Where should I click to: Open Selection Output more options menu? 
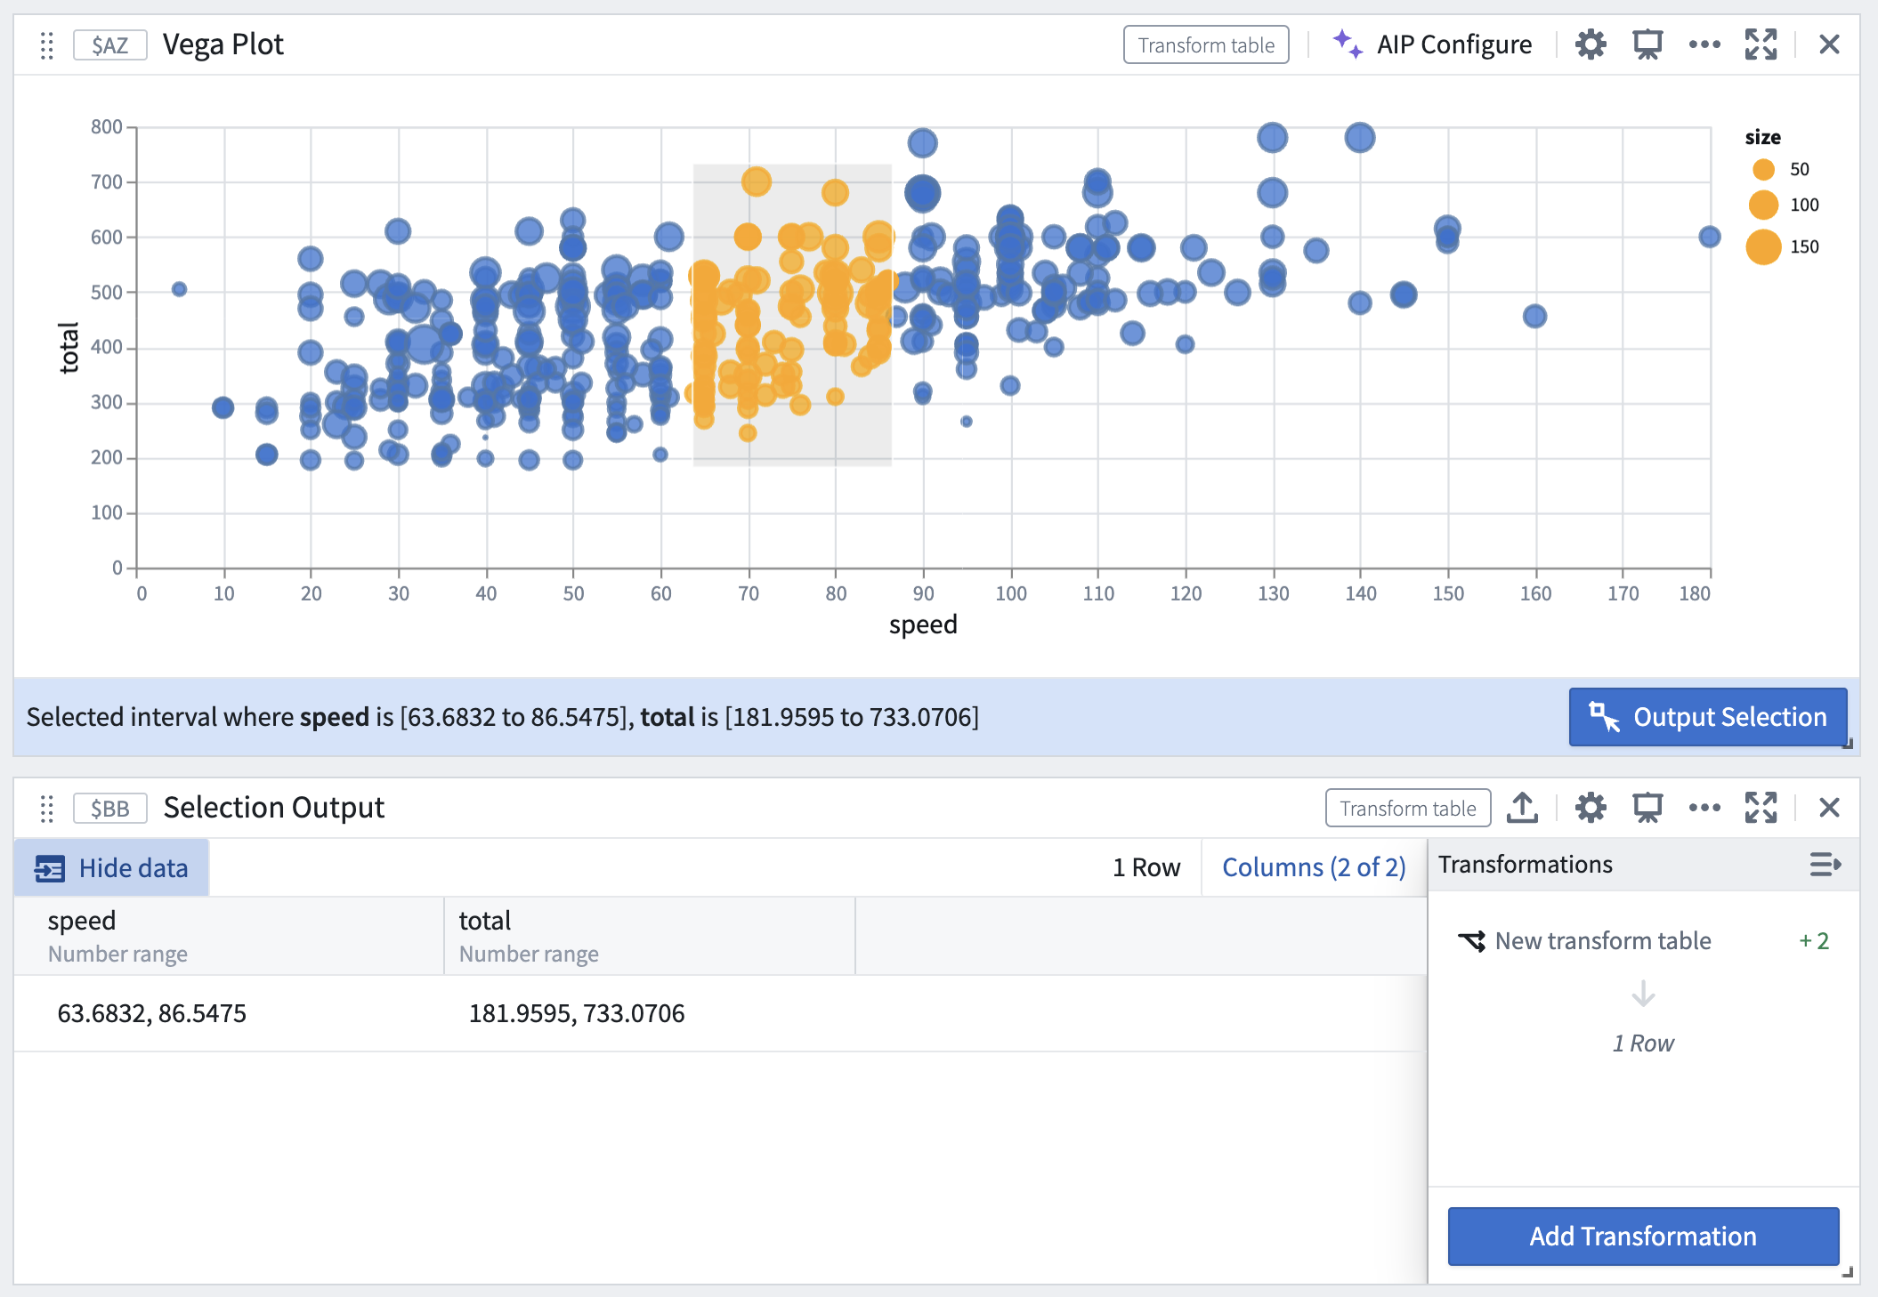coord(1704,808)
